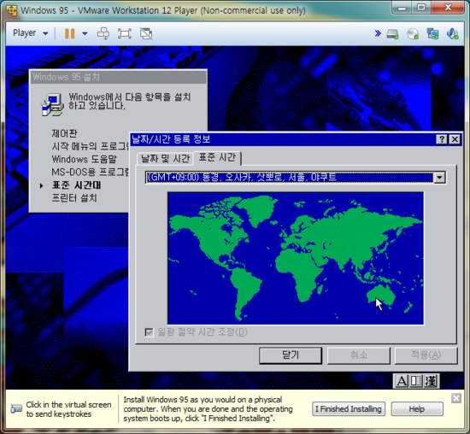Switch to the 날짜 및 시간 tab
This screenshot has width=470, height=434.
click(x=165, y=158)
